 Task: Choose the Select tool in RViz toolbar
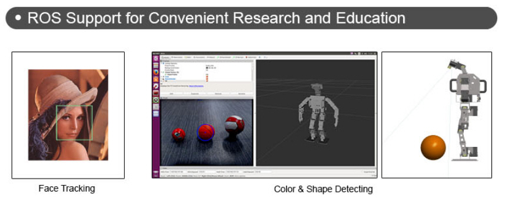[x=188, y=57]
